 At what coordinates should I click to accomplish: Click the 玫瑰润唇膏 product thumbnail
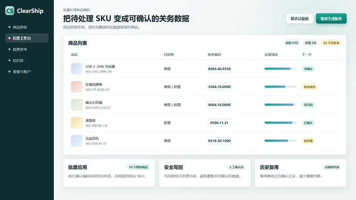coord(77,87)
